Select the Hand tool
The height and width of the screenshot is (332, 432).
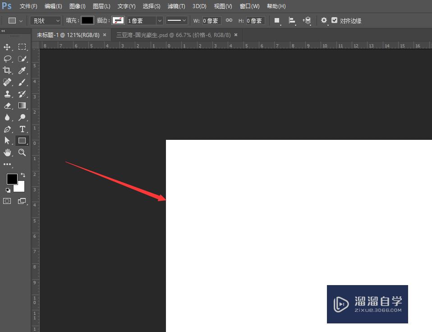7,152
